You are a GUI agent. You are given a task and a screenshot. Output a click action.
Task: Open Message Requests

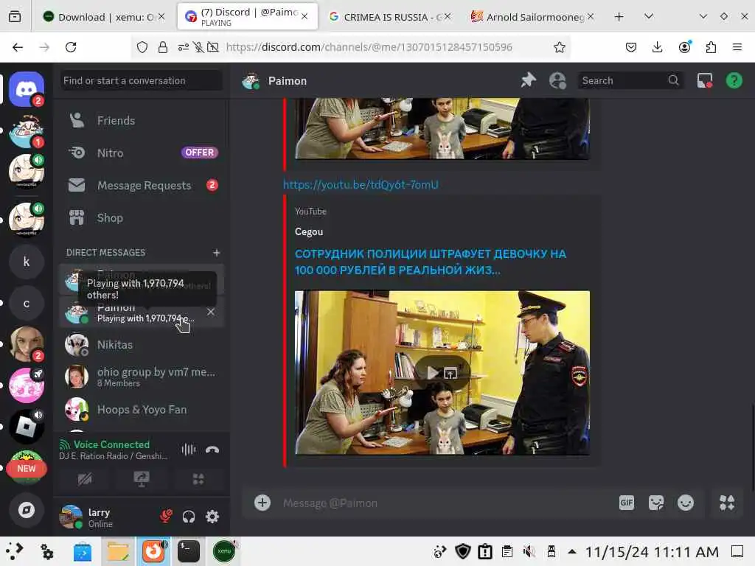tap(142, 185)
